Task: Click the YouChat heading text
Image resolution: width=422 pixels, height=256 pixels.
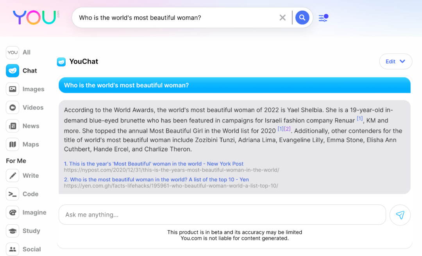Action: 84,61
